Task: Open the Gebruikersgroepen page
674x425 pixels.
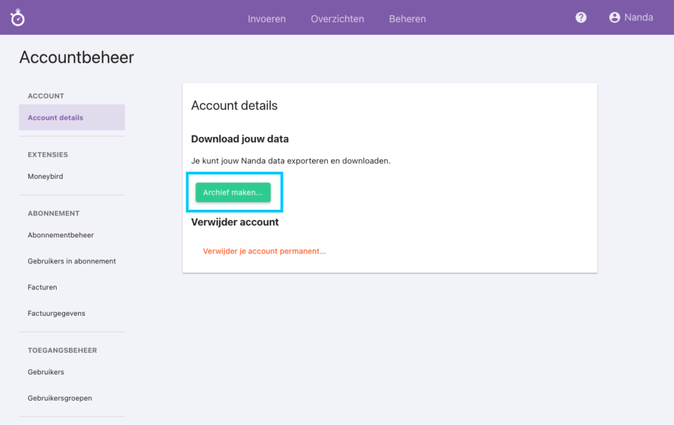Action: (60, 398)
